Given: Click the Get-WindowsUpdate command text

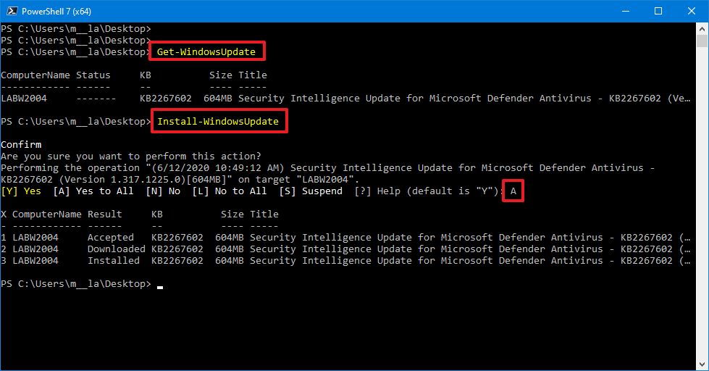Looking at the screenshot, I should tap(206, 51).
